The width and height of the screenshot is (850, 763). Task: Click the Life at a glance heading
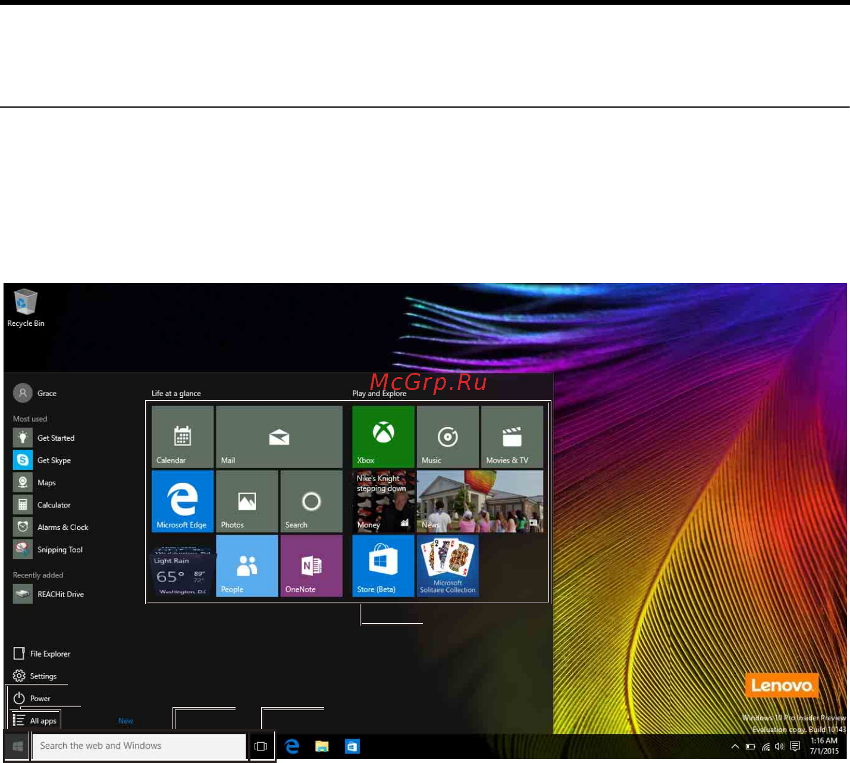tap(176, 393)
